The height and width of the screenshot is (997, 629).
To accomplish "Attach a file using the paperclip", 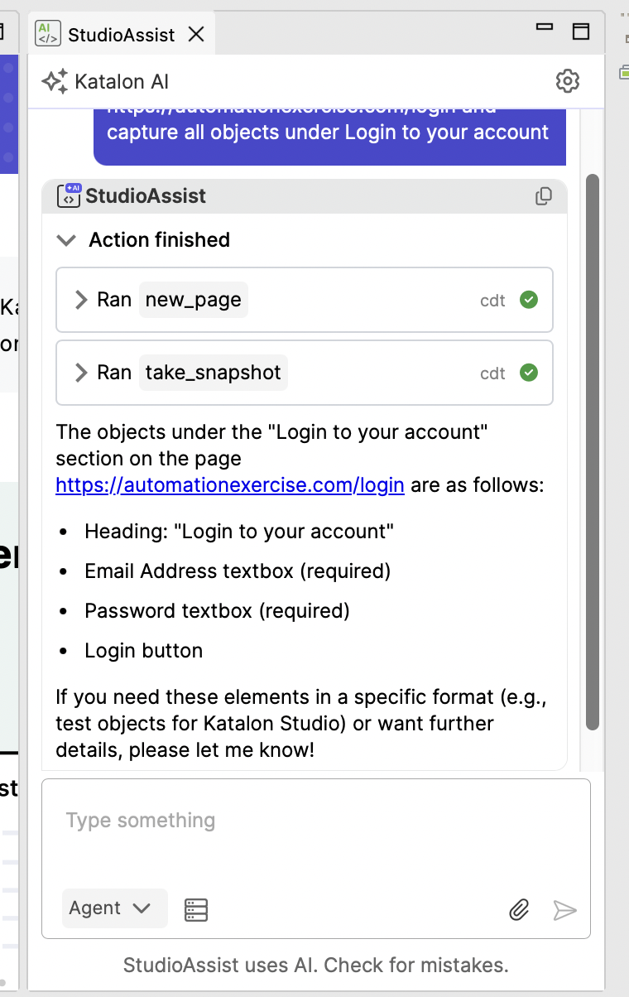I will pos(519,910).
